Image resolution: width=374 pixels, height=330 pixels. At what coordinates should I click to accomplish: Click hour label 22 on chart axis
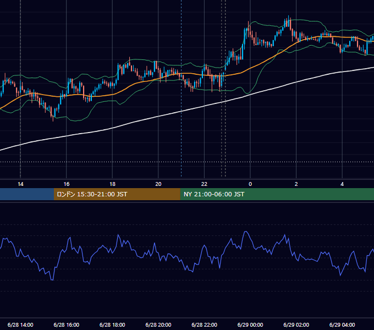(205, 184)
